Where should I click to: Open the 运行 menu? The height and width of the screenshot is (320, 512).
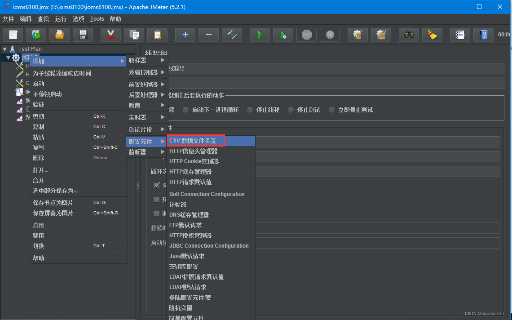pos(61,19)
